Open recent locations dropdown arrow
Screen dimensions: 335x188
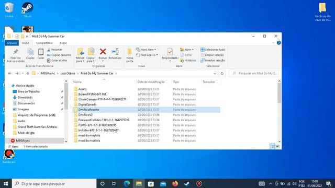[x=23, y=73]
